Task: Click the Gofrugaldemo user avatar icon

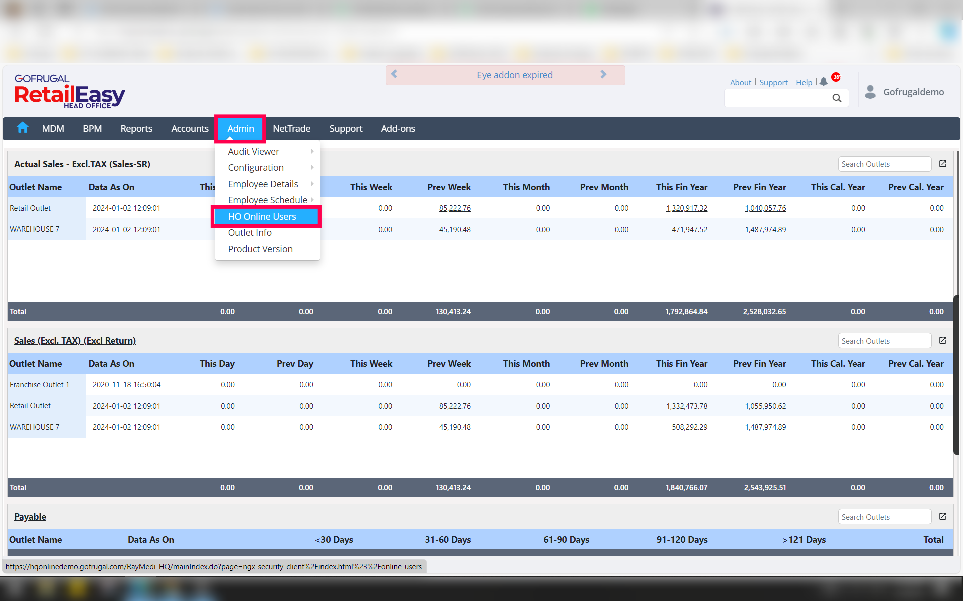Action: pos(870,92)
